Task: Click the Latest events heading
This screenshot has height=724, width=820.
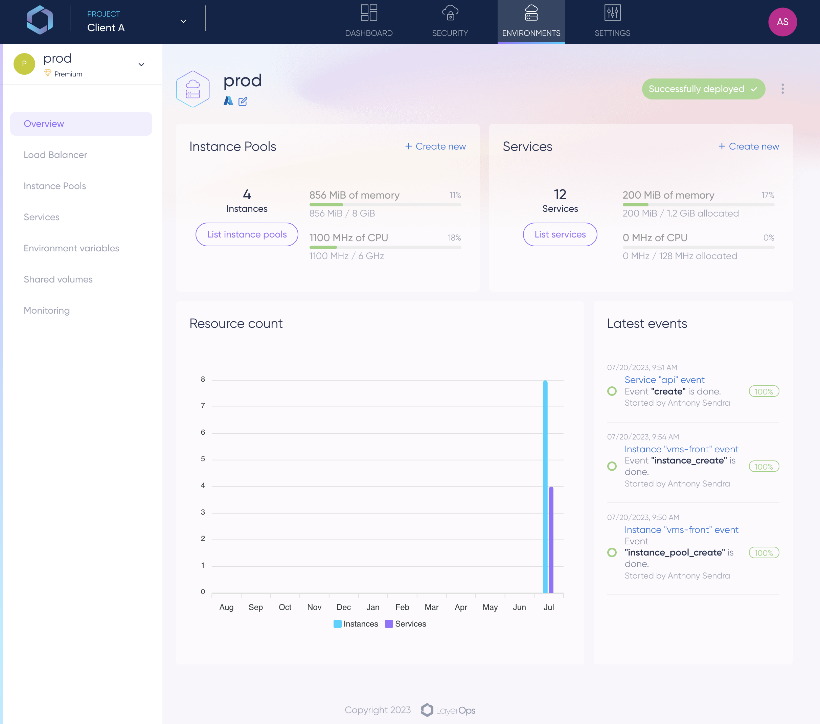Action: coord(647,324)
